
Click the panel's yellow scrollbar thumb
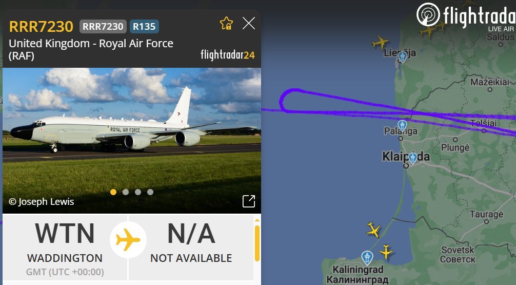[x=257, y=243]
